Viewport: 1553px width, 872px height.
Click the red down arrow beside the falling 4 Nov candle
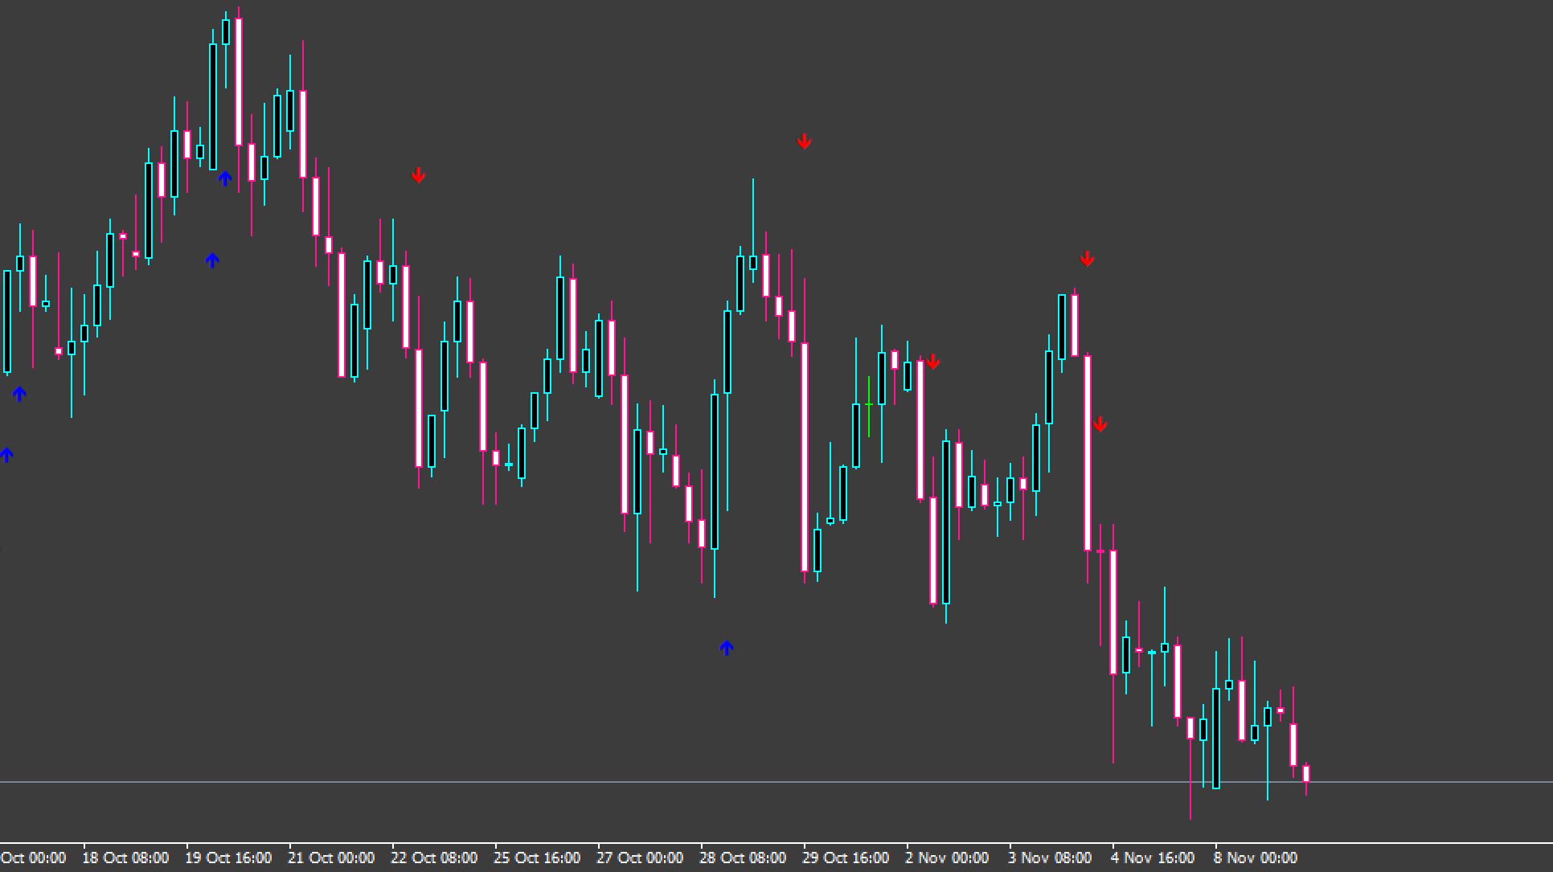[x=1100, y=425]
